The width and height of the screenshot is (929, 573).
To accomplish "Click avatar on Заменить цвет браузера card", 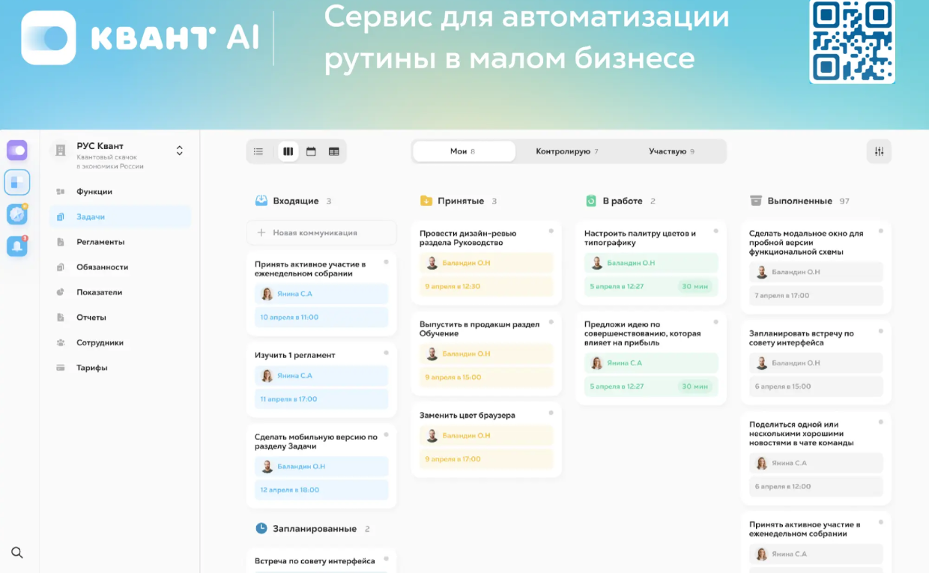I will tap(432, 436).
